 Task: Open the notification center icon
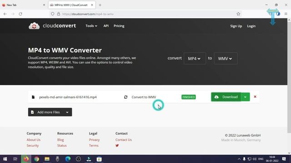tap(284, 159)
